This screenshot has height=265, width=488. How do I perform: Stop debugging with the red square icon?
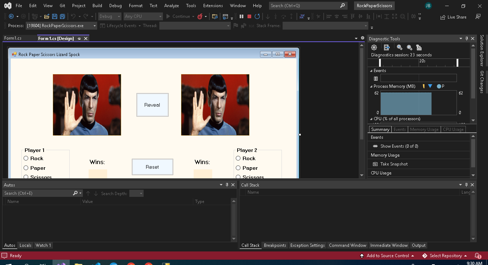(x=249, y=16)
